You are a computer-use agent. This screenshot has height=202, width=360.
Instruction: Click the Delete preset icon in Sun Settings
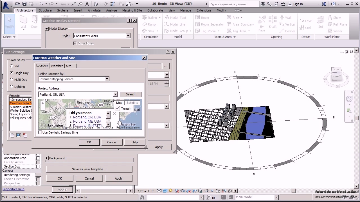pyautogui.click(x=25, y=135)
